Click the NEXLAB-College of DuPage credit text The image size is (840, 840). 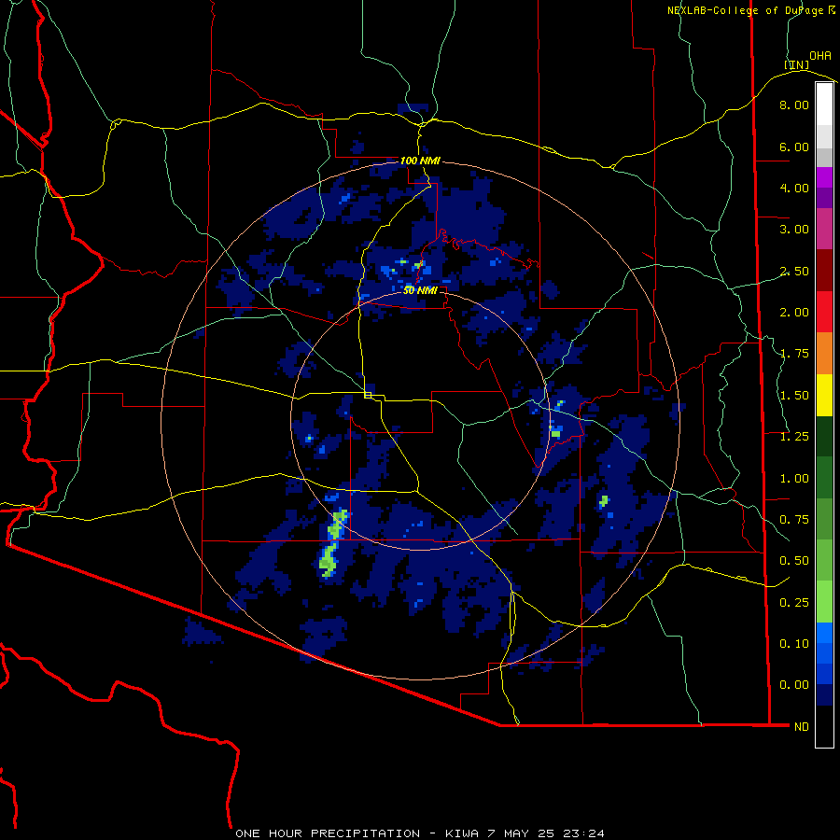pos(745,10)
